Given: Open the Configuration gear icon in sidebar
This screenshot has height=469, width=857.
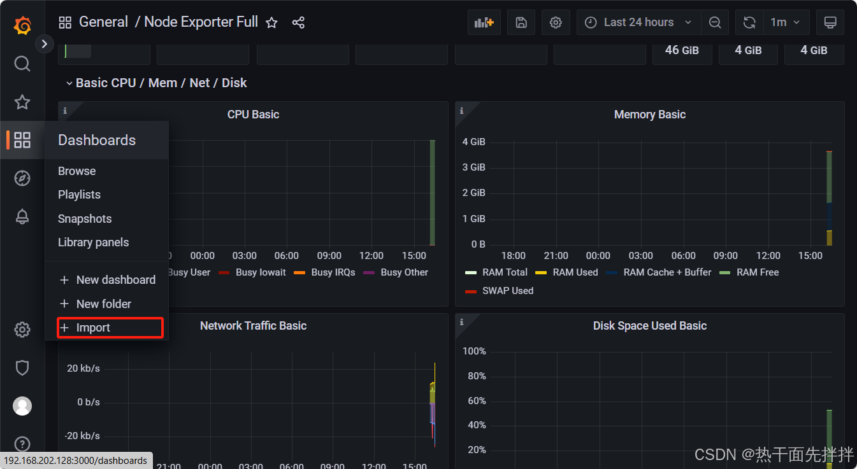Looking at the screenshot, I should pyautogui.click(x=22, y=330).
